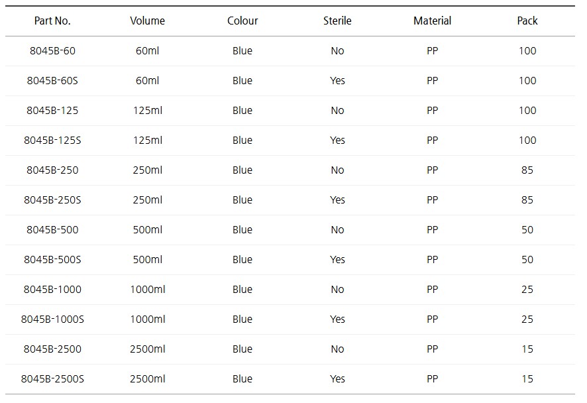Choose part number 8045B-2500S
Image resolution: width=587 pixels, height=403 pixels.
pos(52,379)
